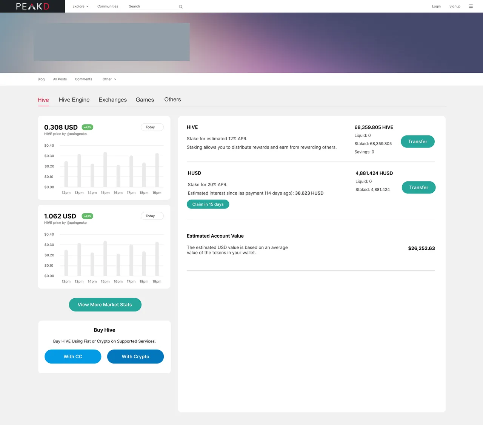Switch to the Others tab
This screenshot has width=483, height=425.
172,100
